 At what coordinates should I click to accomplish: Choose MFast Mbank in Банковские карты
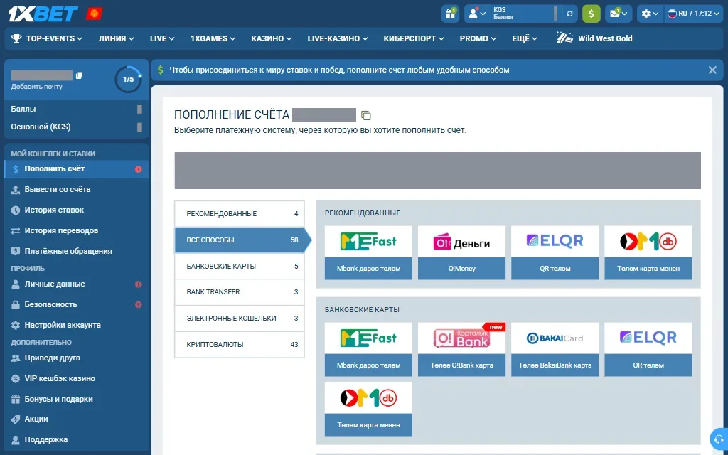[x=368, y=349]
